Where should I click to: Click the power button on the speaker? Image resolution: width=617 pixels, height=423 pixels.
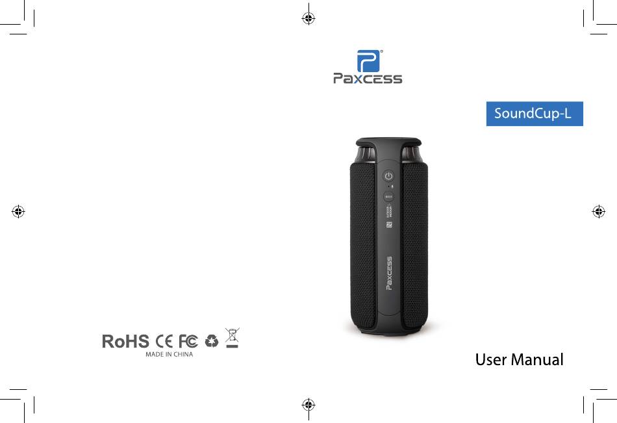tap(389, 175)
